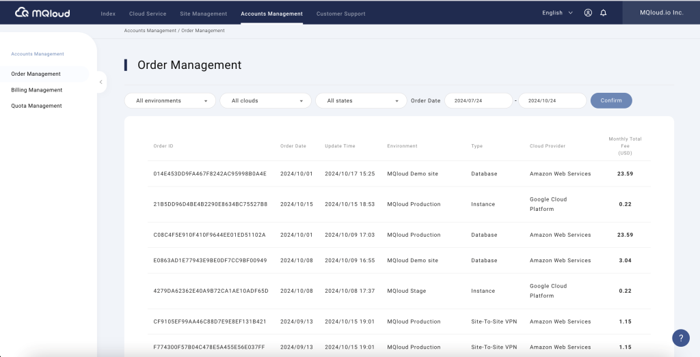The width and height of the screenshot is (700, 357).
Task: Open Quota Management in sidebar
Action: click(x=36, y=106)
